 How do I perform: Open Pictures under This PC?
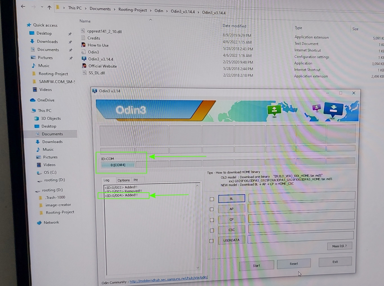click(50, 157)
